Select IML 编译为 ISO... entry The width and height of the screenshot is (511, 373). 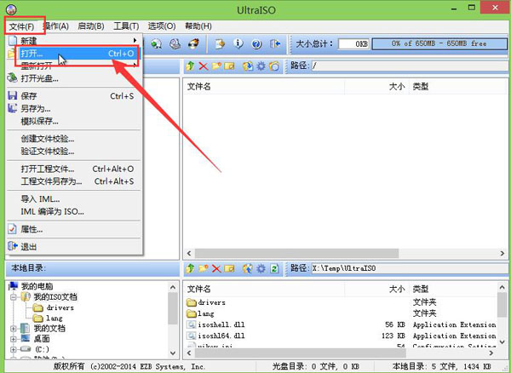[x=74, y=212]
